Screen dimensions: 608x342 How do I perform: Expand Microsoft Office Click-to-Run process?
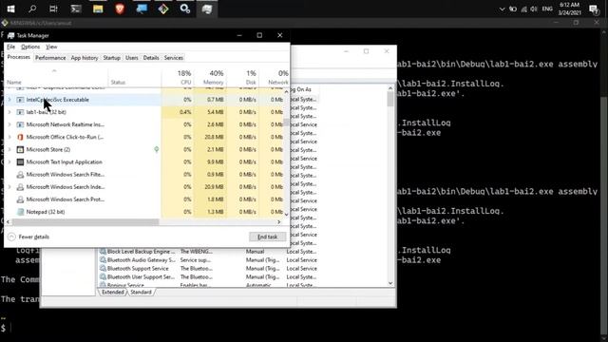point(9,137)
